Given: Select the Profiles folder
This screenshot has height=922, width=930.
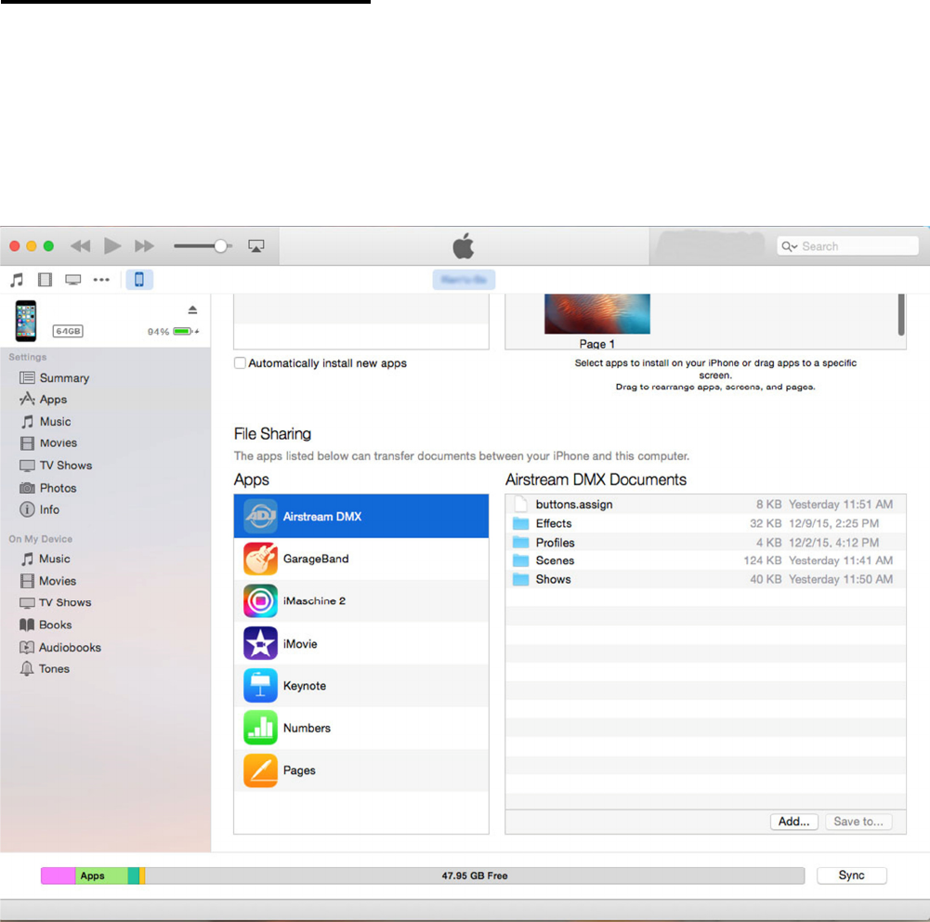Looking at the screenshot, I should tap(705, 542).
